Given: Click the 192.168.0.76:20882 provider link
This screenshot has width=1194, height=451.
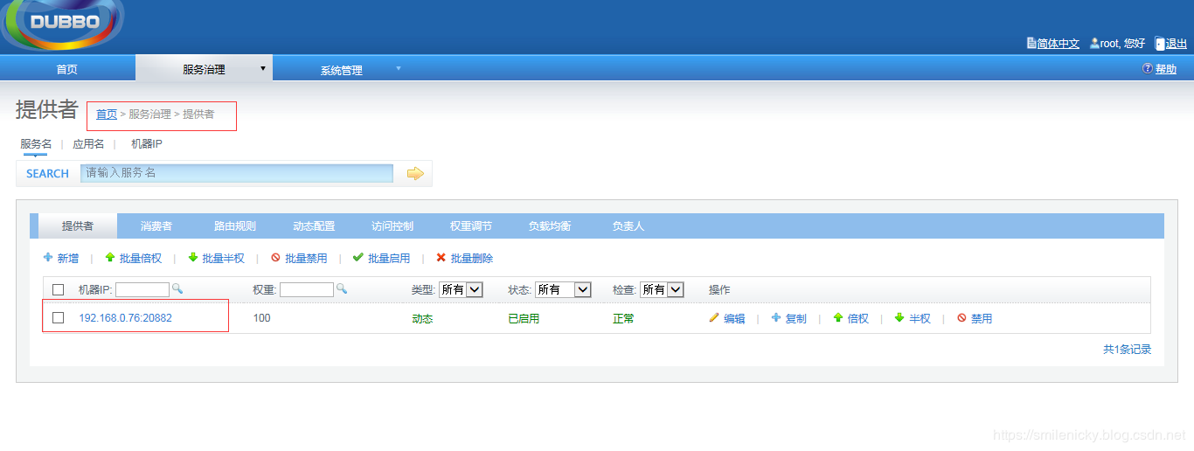Looking at the screenshot, I should (x=125, y=318).
